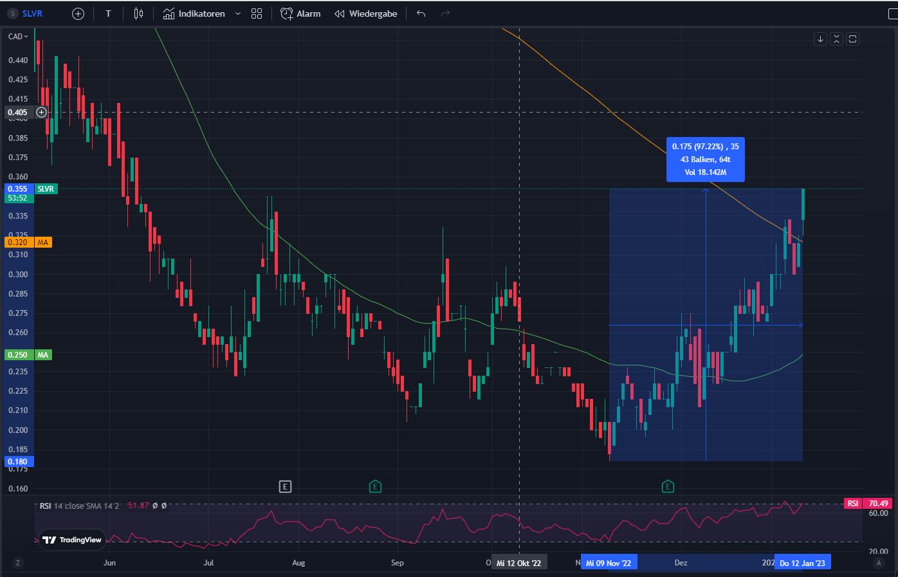Open the CAD currency dropdown
Viewport: 898px width, 577px height.
coord(18,37)
